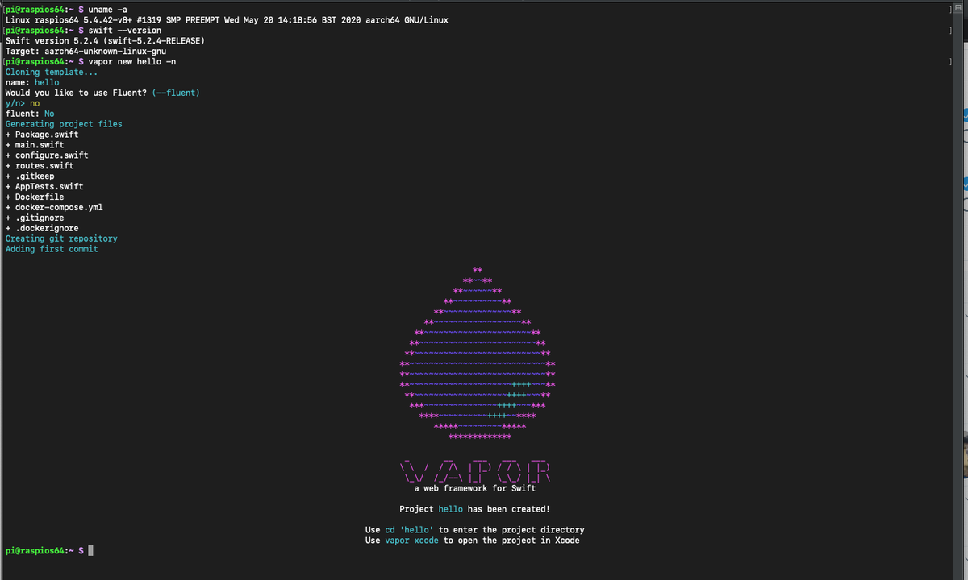
Task: Click the 'Adding first commit' line
Action: coord(52,250)
